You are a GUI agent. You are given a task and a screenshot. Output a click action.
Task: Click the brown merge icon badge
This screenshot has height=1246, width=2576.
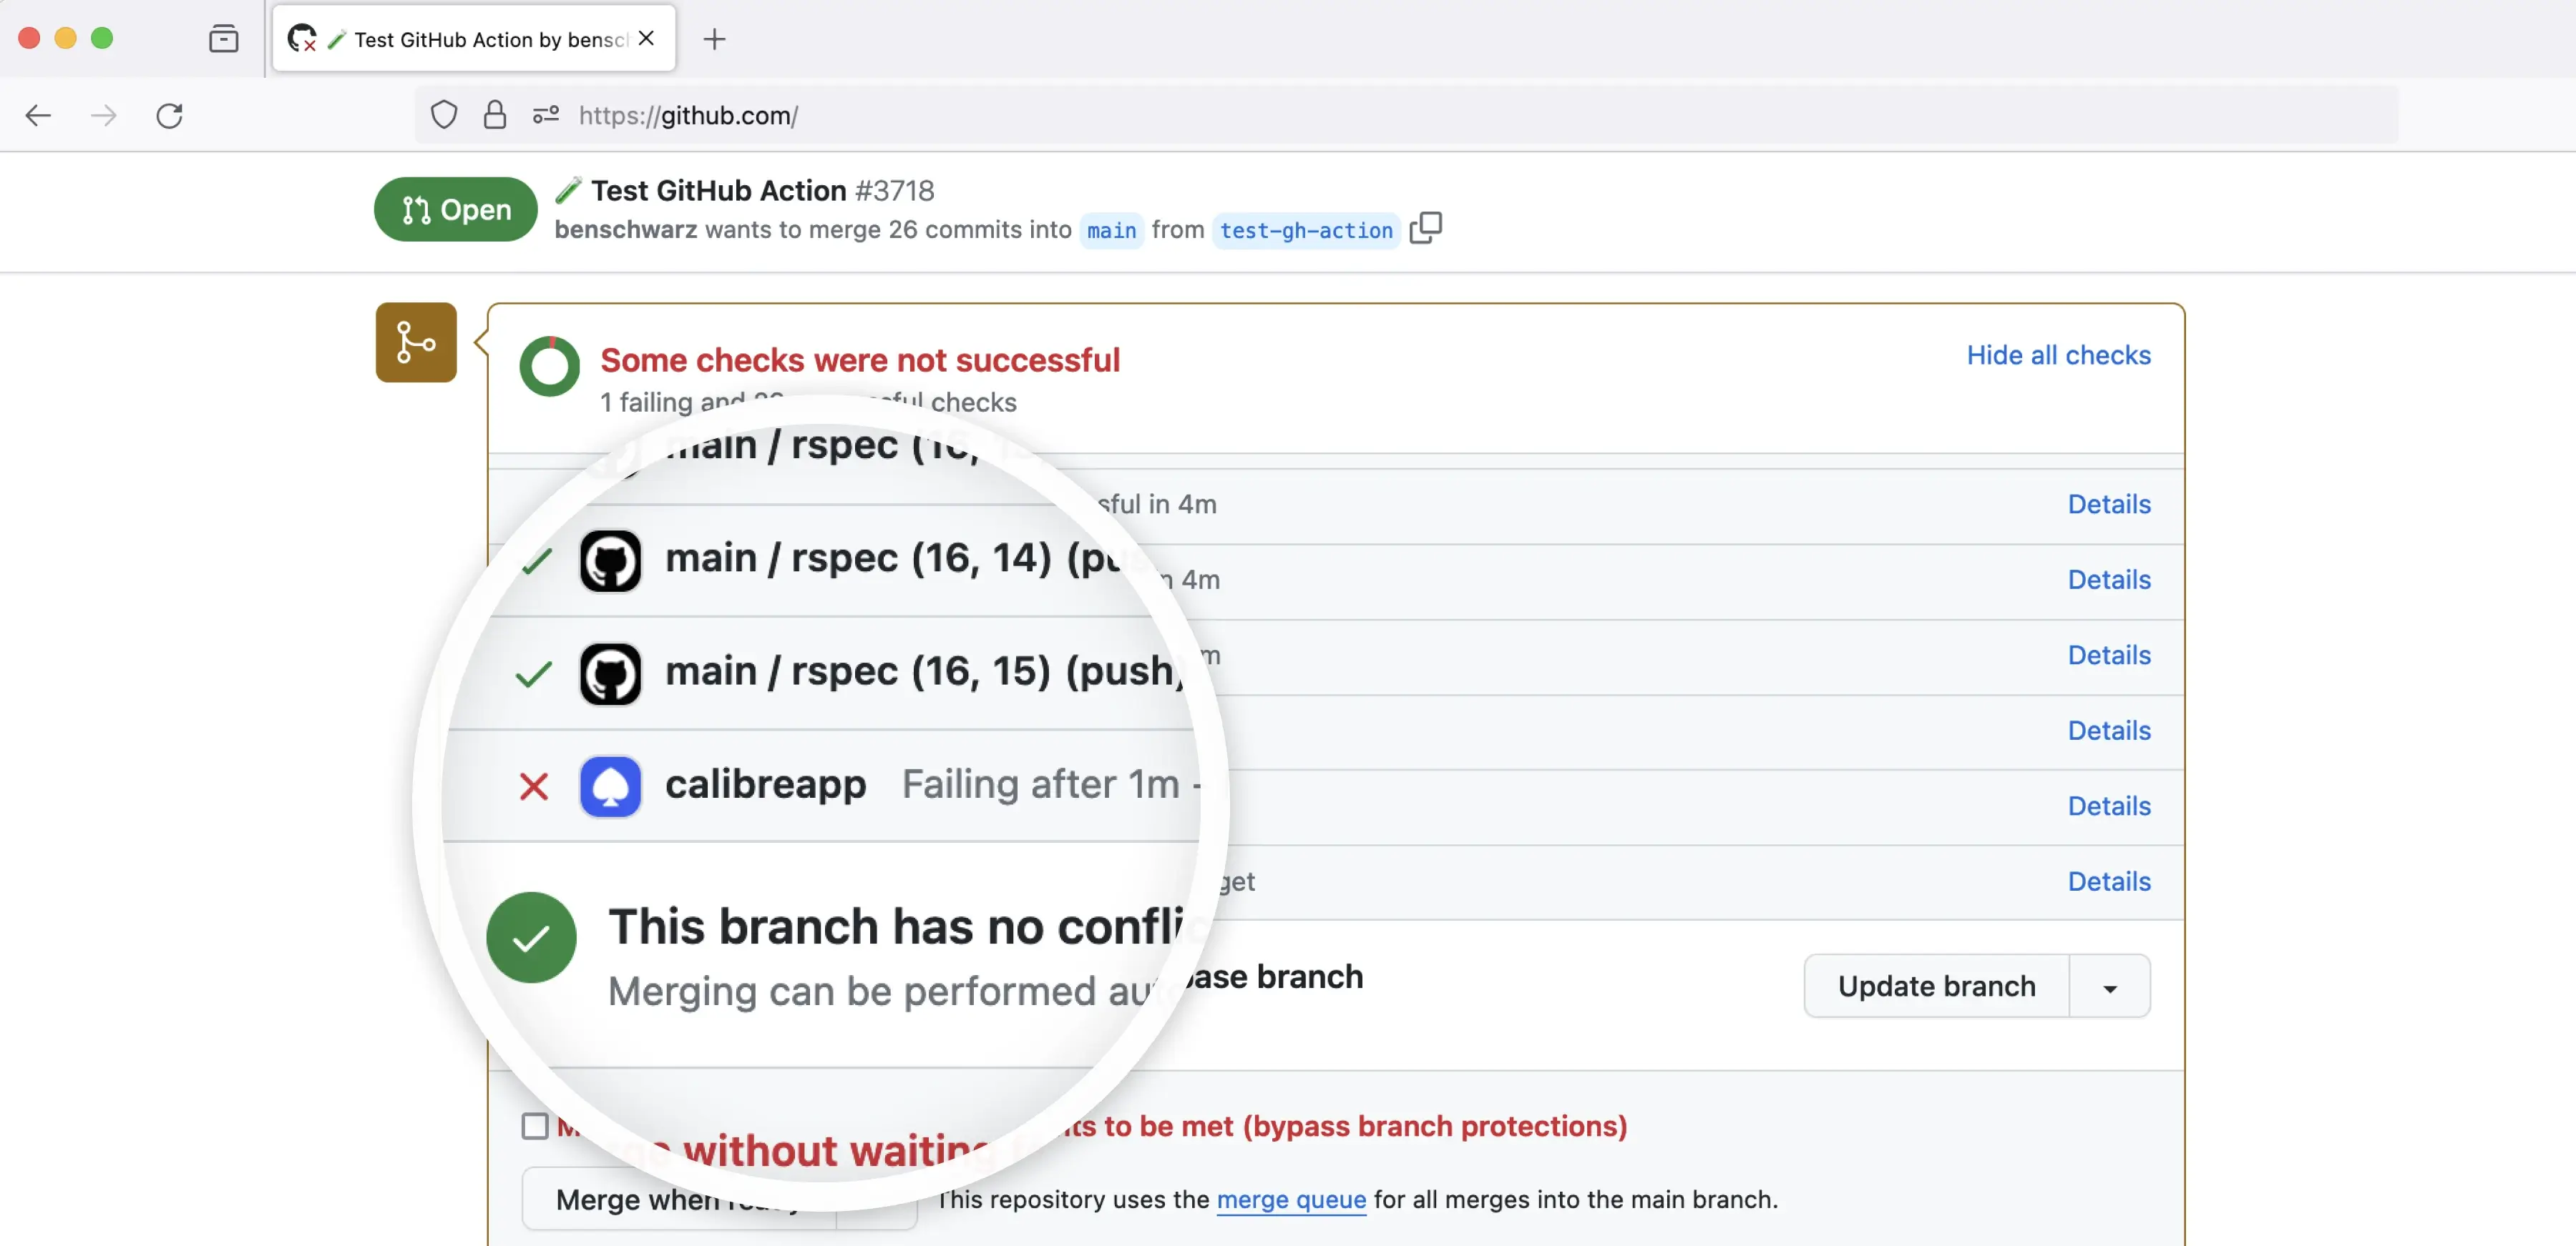416,342
